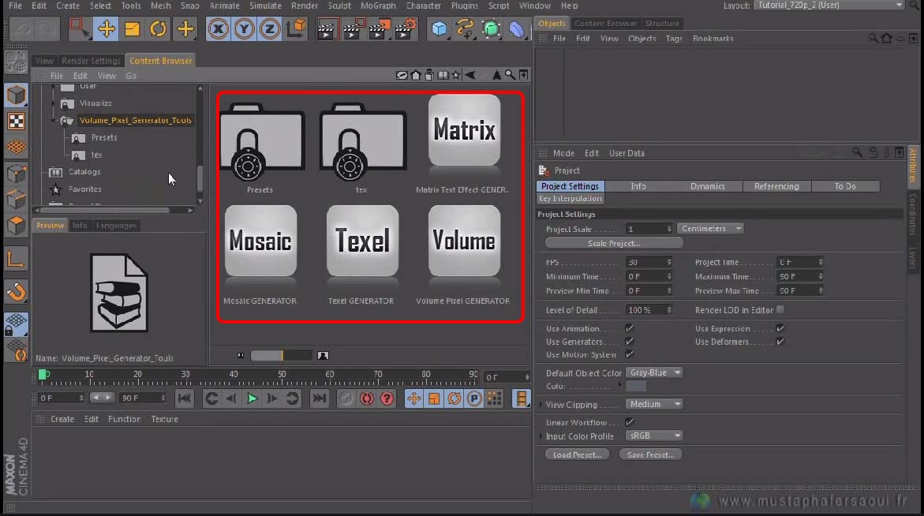This screenshot has width=924, height=516.
Task: Toggle Use Animation checkbox
Action: (x=630, y=328)
